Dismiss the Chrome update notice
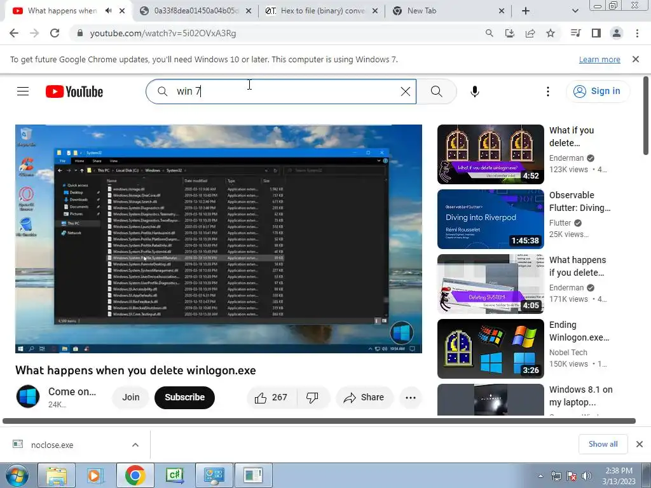Viewport: 651px width, 488px height. [636, 59]
